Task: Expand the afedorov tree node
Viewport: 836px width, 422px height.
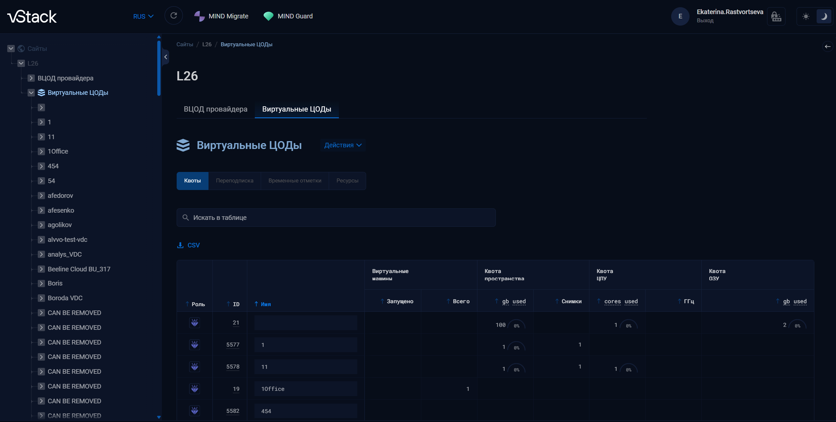Action: [41, 196]
